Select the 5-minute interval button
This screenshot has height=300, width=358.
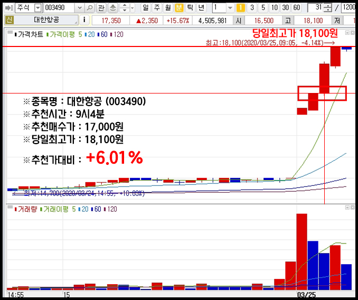(263, 8)
